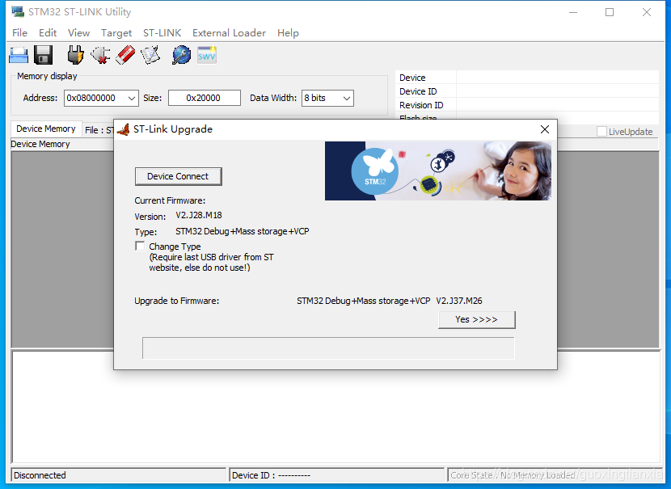This screenshot has width=671, height=489.
Task: Click the Open file toolbar icon
Action: pos(19,56)
